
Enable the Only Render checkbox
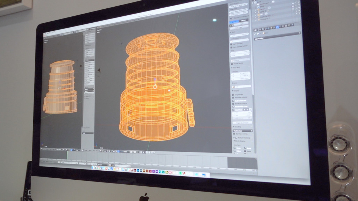tap(233, 94)
